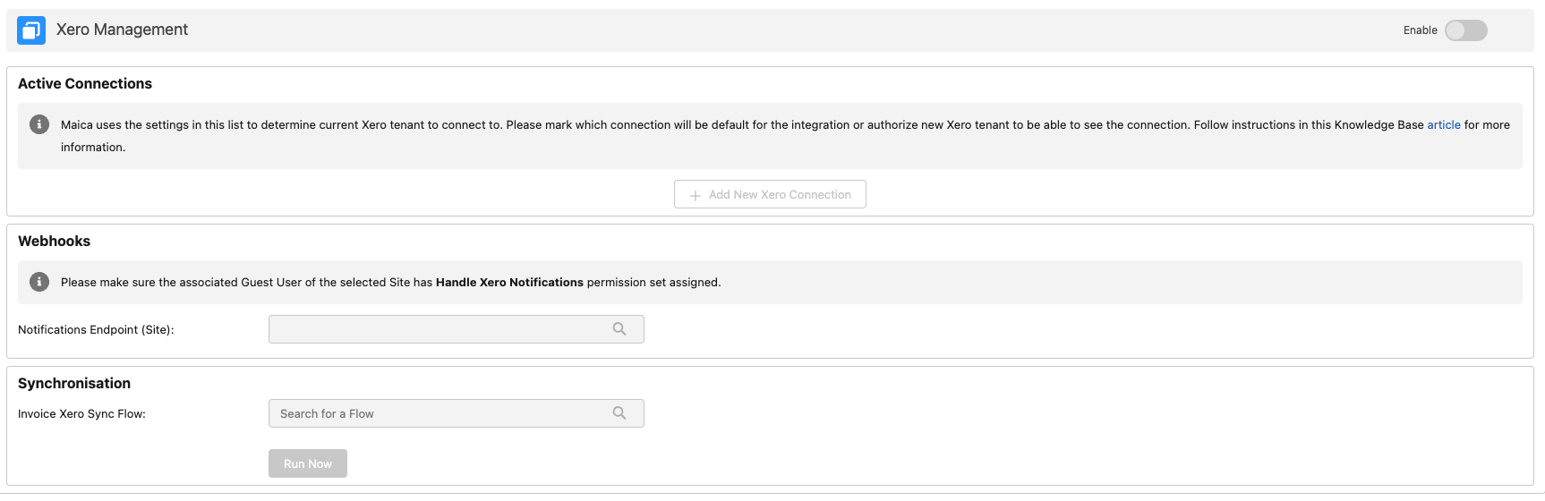The image size is (1545, 501).
Task: Select the Active Connections heading
Action: [85, 84]
